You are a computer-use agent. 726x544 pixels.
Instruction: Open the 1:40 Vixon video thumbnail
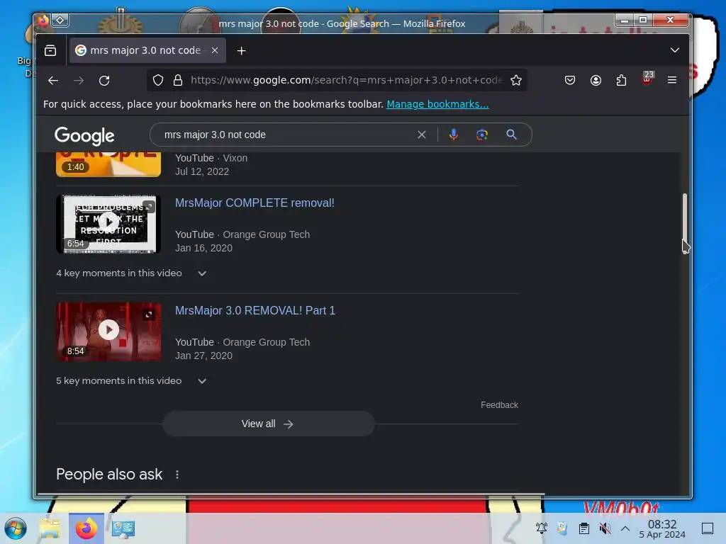coord(108,164)
